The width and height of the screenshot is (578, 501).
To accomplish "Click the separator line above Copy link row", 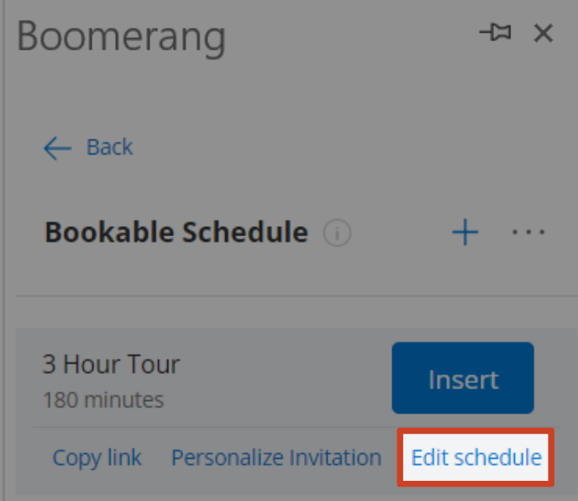I will click(x=297, y=427).
